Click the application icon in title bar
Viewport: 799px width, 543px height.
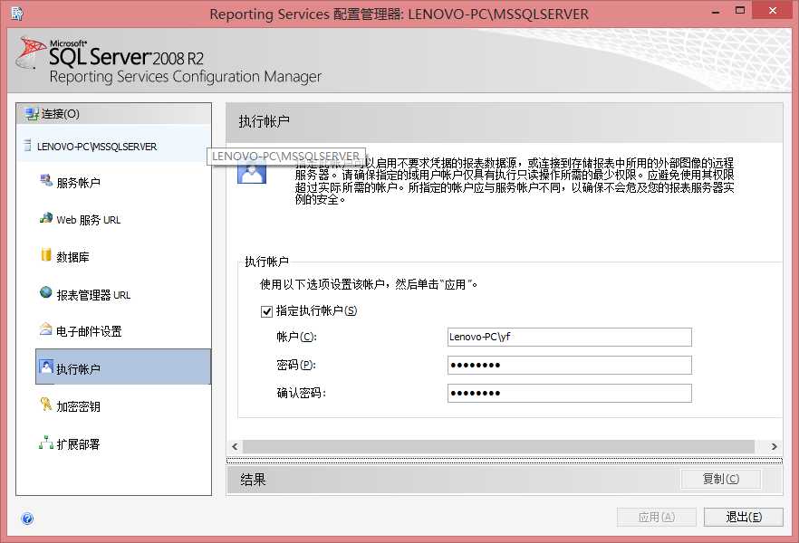pos(17,14)
